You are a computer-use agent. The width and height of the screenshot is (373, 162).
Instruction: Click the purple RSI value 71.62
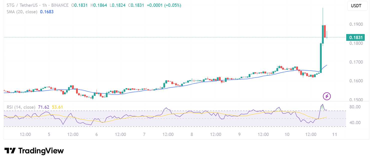[44, 107]
